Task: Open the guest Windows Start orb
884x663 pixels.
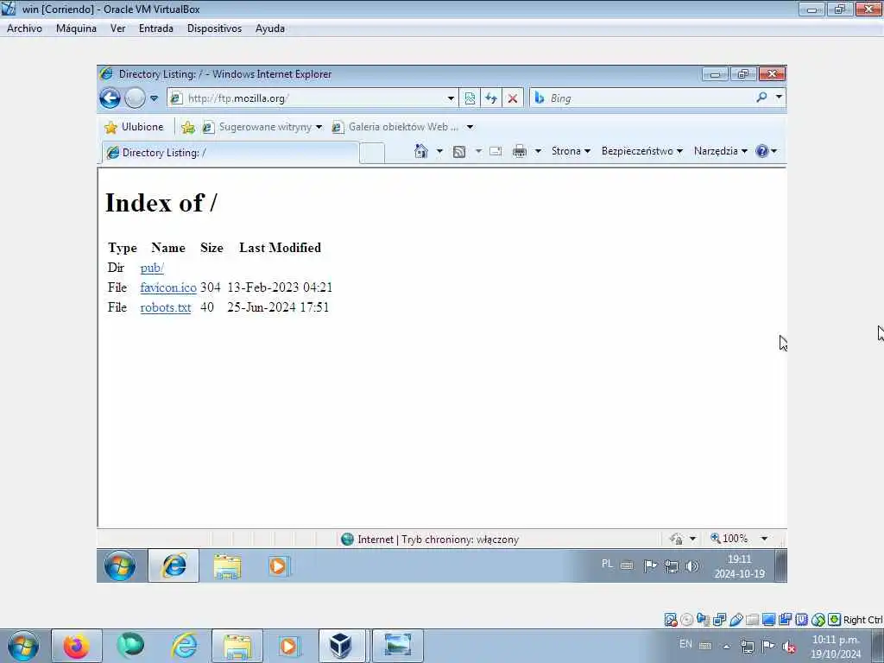Action: [119, 565]
